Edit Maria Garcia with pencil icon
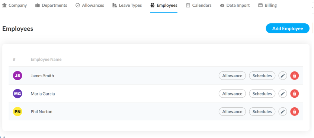Viewport: 314px width, 138px height. tap(282, 94)
